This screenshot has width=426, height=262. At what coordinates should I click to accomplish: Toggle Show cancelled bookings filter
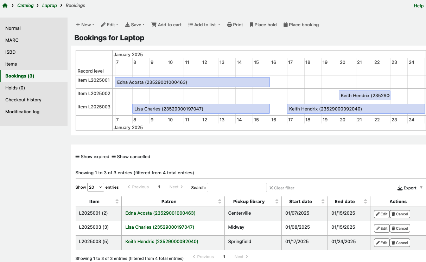tap(131, 156)
